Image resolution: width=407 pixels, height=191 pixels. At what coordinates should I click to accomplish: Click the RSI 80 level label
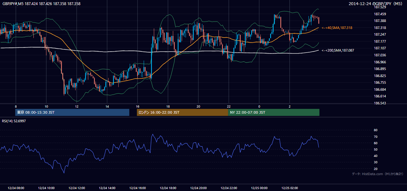click(375, 130)
